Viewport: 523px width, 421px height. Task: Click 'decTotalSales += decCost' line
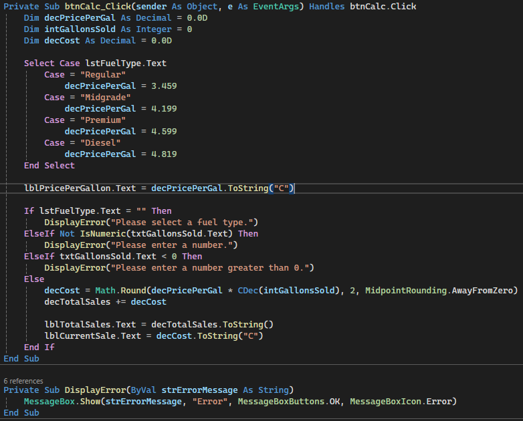pyautogui.click(x=106, y=301)
